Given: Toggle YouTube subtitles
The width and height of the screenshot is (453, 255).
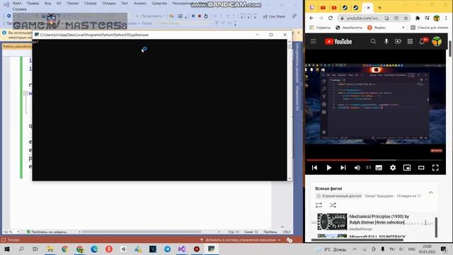Looking at the screenshot, I should pos(379,168).
